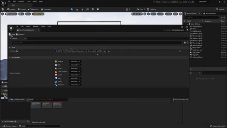Viewport: 227px width, 128px height.
Task: Open the iOS player override dropdown
Action: [x=75, y=65]
